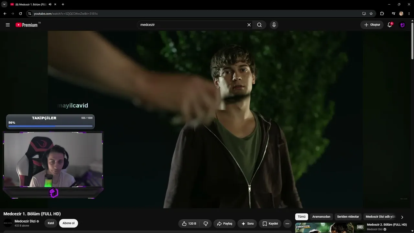
Task: Show more filter chips with the right chevron
Action: [402, 217]
